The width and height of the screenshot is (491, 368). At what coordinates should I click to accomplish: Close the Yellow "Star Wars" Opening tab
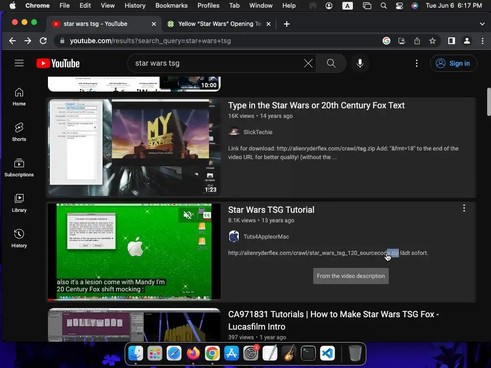coord(269,24)
